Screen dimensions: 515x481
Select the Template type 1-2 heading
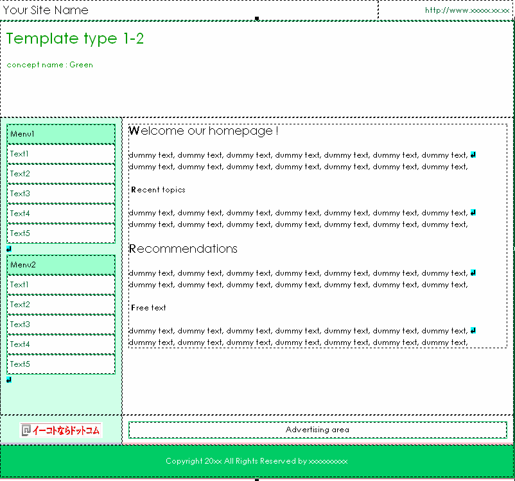(x=75, y=38)
